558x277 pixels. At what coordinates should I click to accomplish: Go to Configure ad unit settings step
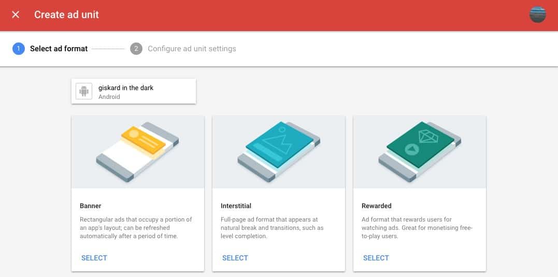click(192, 49)
